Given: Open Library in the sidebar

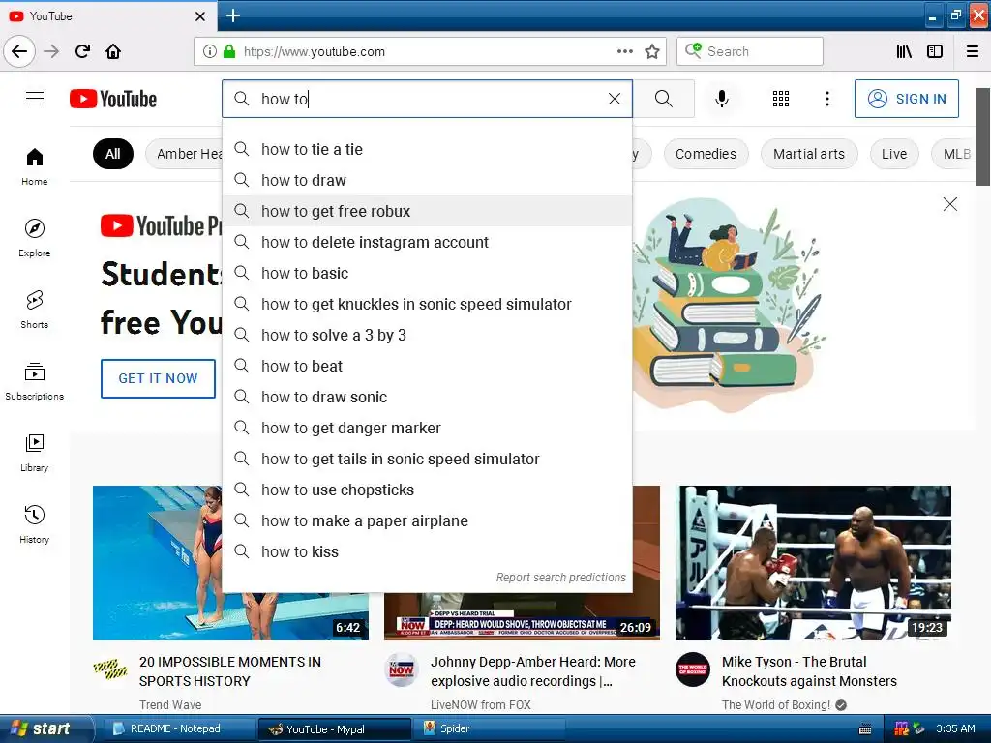Looking at the screenshot, I should (34, 453).
